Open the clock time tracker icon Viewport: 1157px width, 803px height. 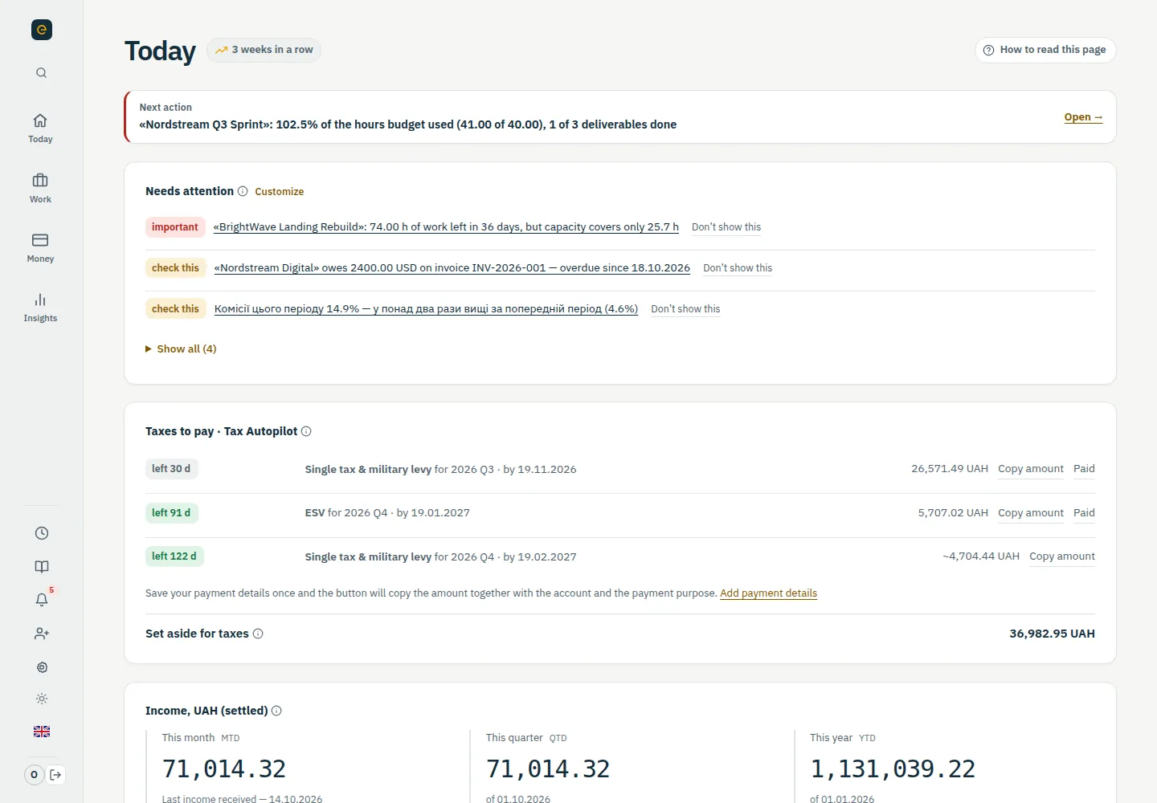pos(42,533)
